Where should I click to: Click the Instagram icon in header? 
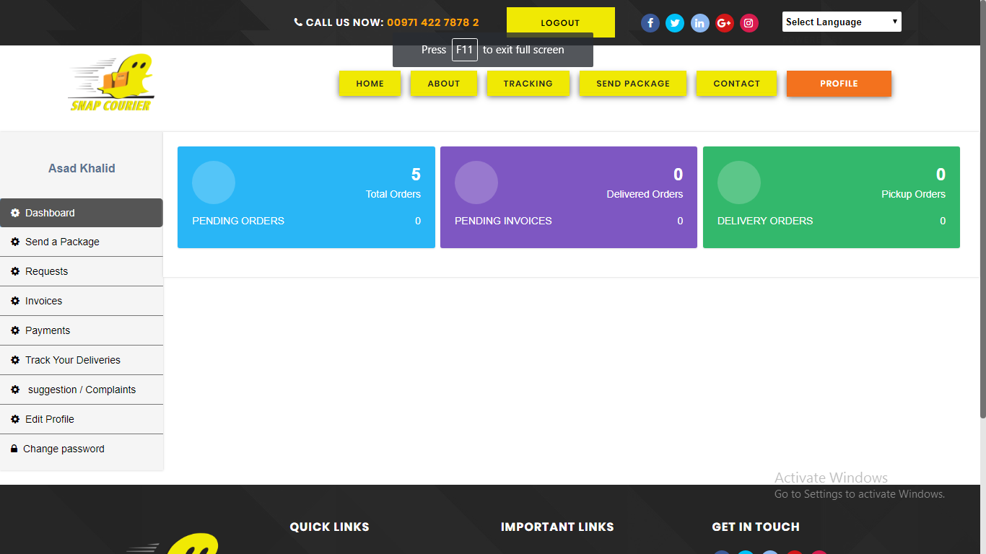tap(749, 23)
